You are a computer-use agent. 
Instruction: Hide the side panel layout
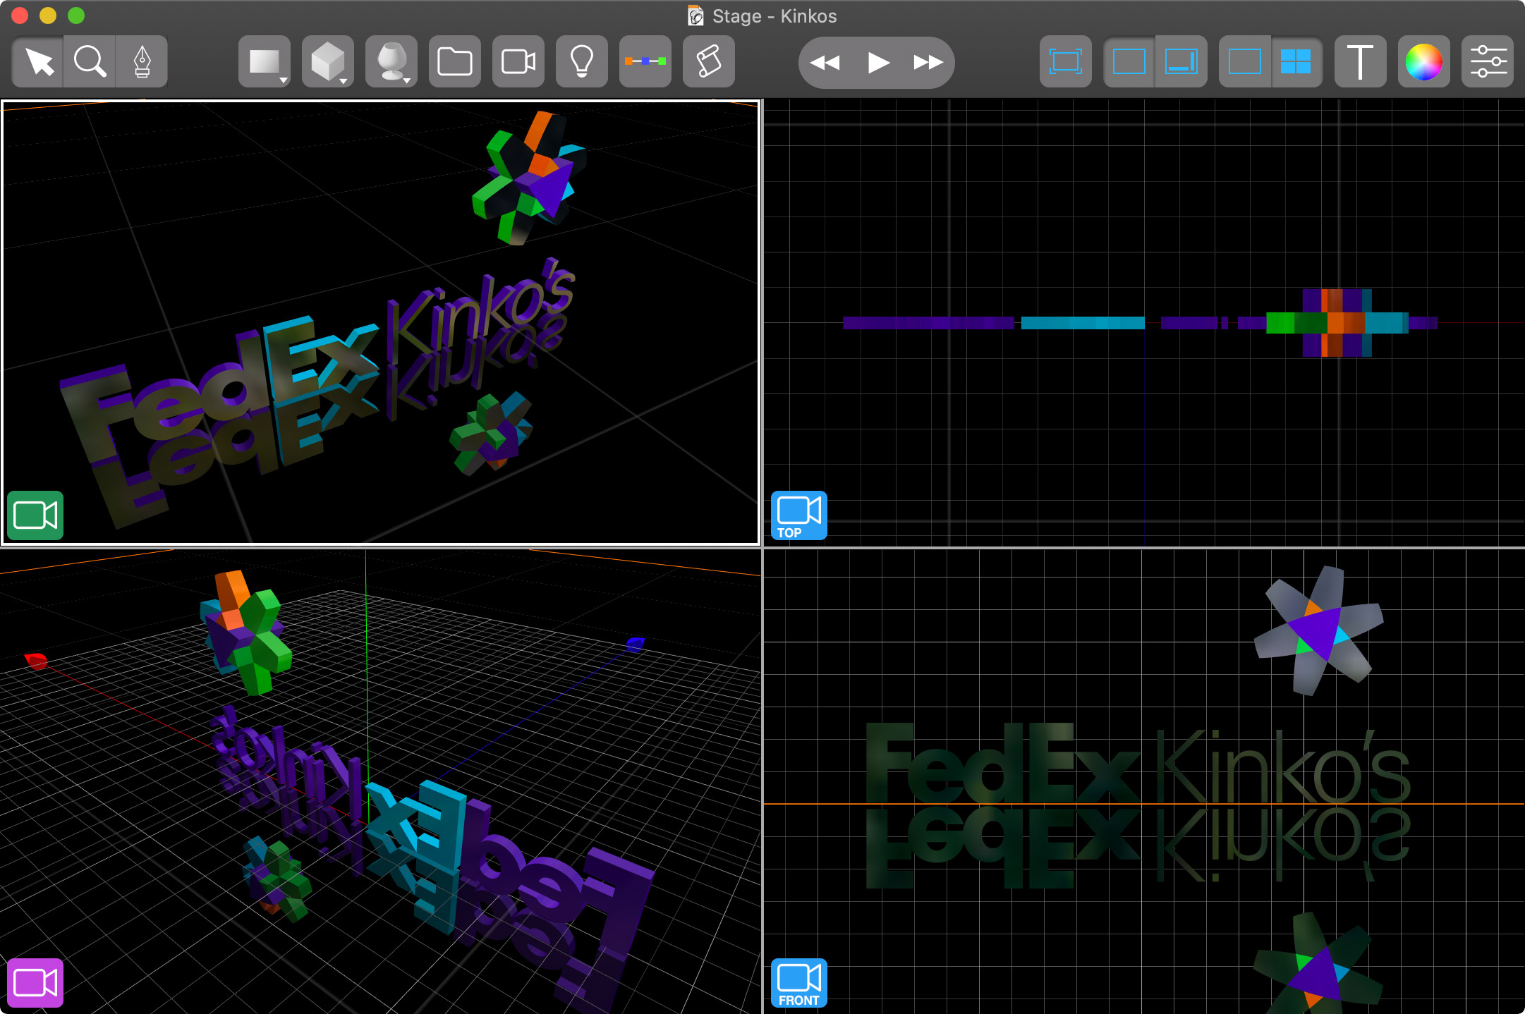1129,62
